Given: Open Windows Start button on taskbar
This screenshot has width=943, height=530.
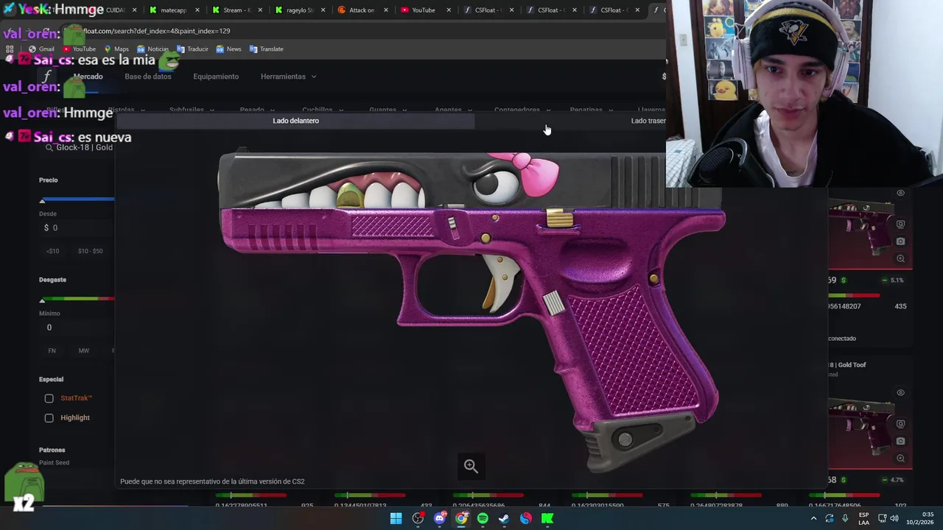Looking at the screenshot, I should 396,518.
